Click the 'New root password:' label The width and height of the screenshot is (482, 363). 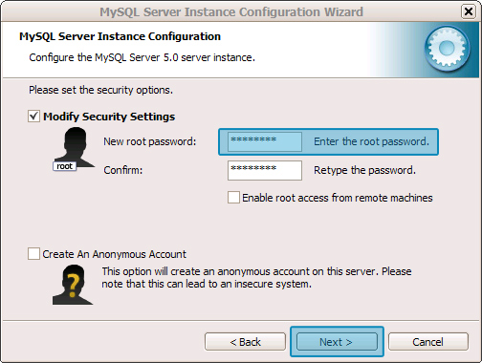pos(150,141)
